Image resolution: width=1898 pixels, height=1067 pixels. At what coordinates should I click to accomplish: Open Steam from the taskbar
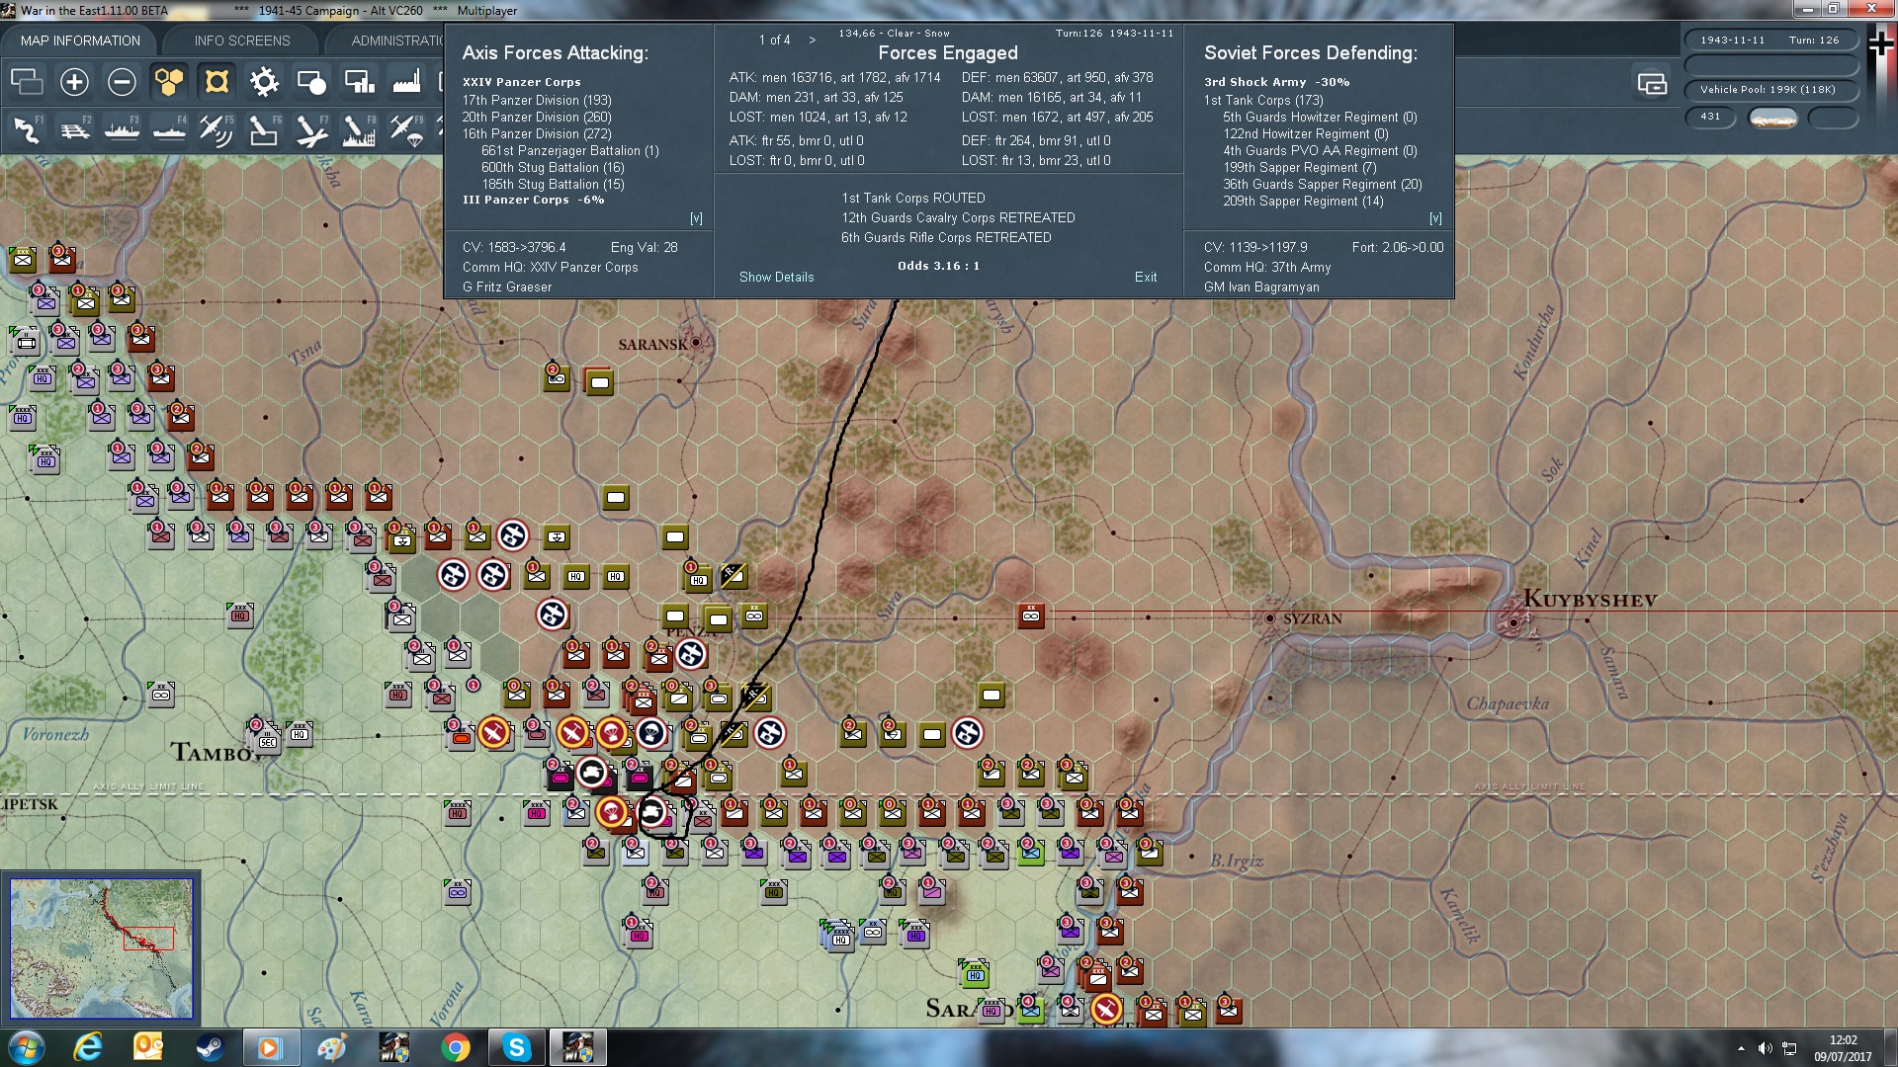pos(210,1047)
